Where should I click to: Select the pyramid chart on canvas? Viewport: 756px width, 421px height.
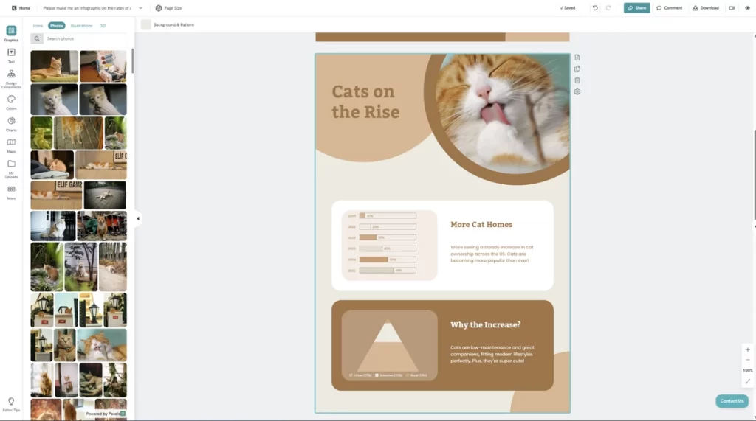pyautogui.click(x=389, y=345)
